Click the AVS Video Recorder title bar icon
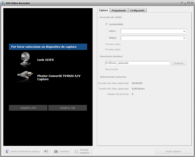Viewport: 195px width, 157px height. tap(3, 3)
